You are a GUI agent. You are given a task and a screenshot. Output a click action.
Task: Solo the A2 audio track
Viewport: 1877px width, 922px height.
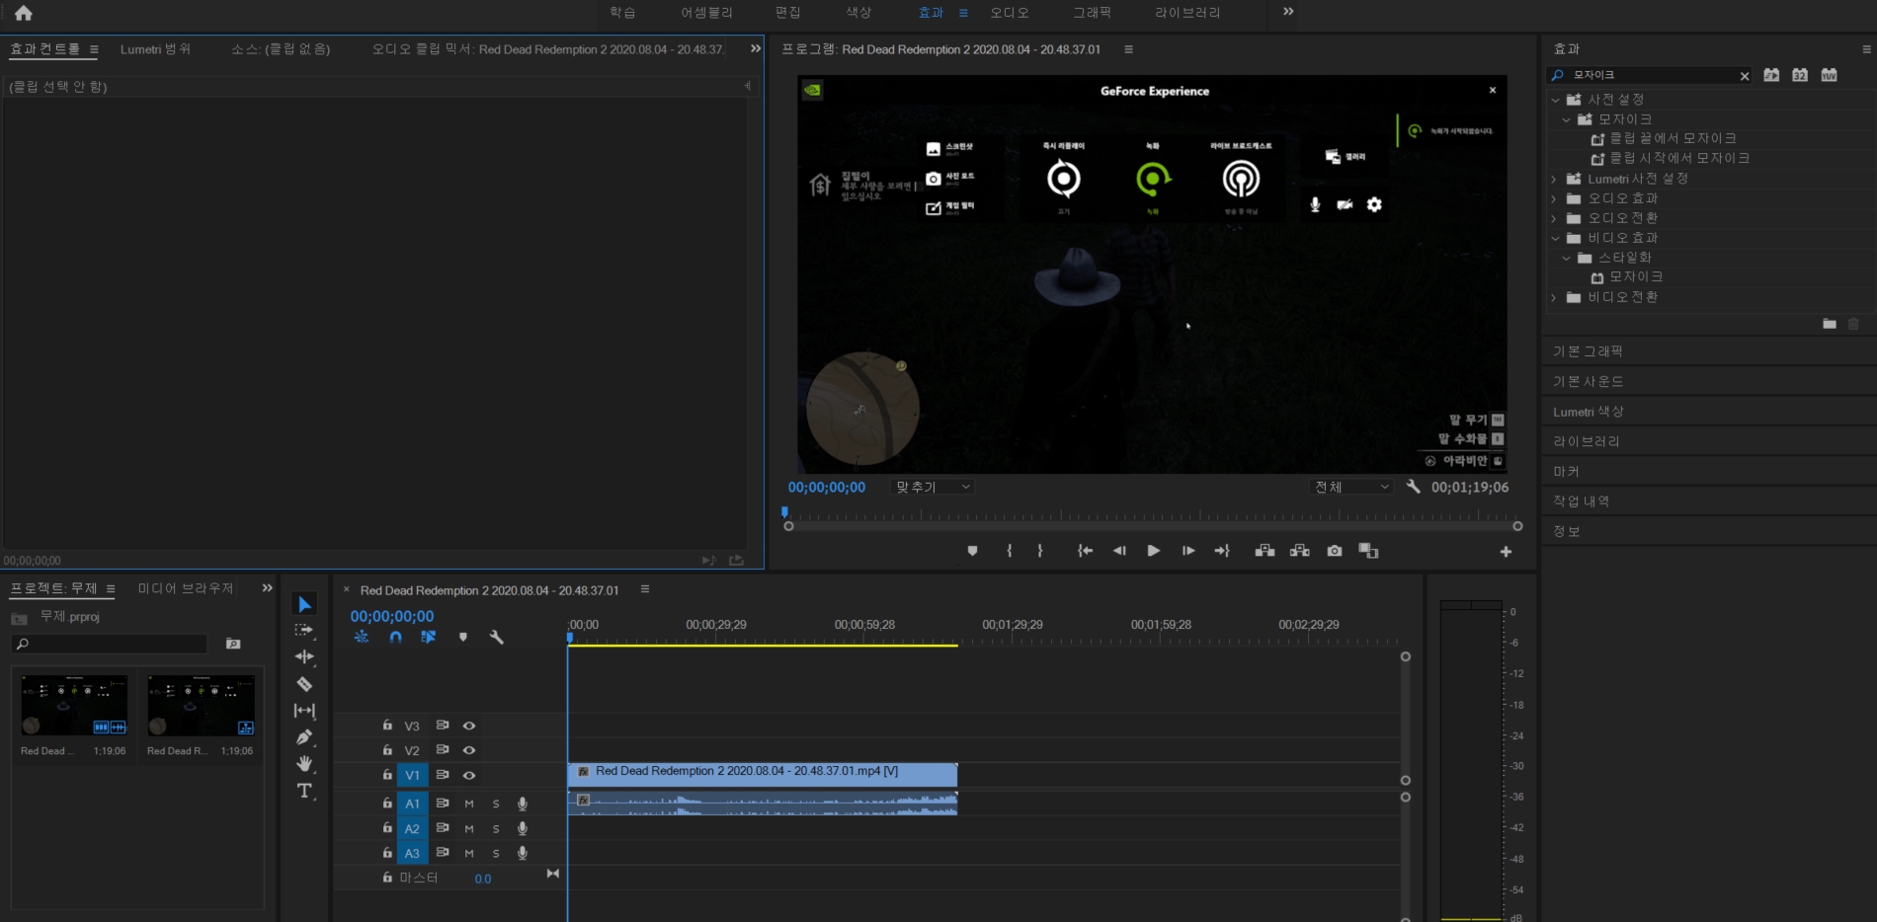(496, 828)
